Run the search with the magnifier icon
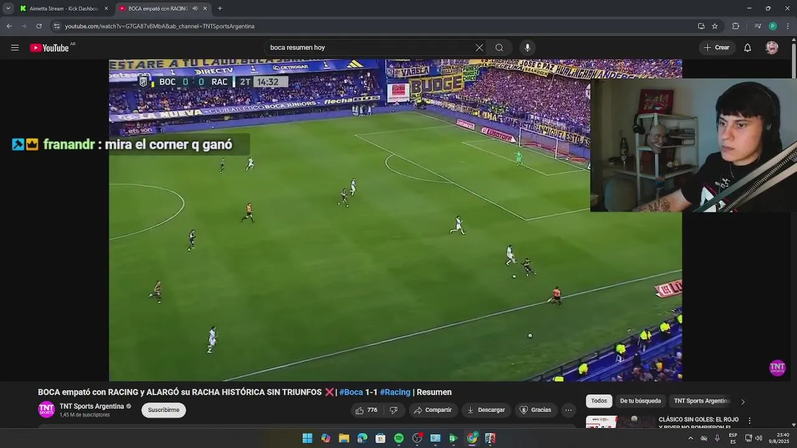Image resolution: width=797 pixels, height=448 pixels. [x=499, y=48]
